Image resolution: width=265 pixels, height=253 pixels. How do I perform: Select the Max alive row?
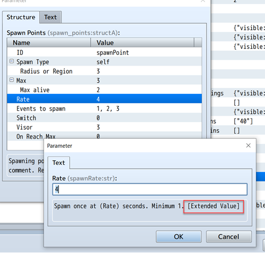[104, 90]
